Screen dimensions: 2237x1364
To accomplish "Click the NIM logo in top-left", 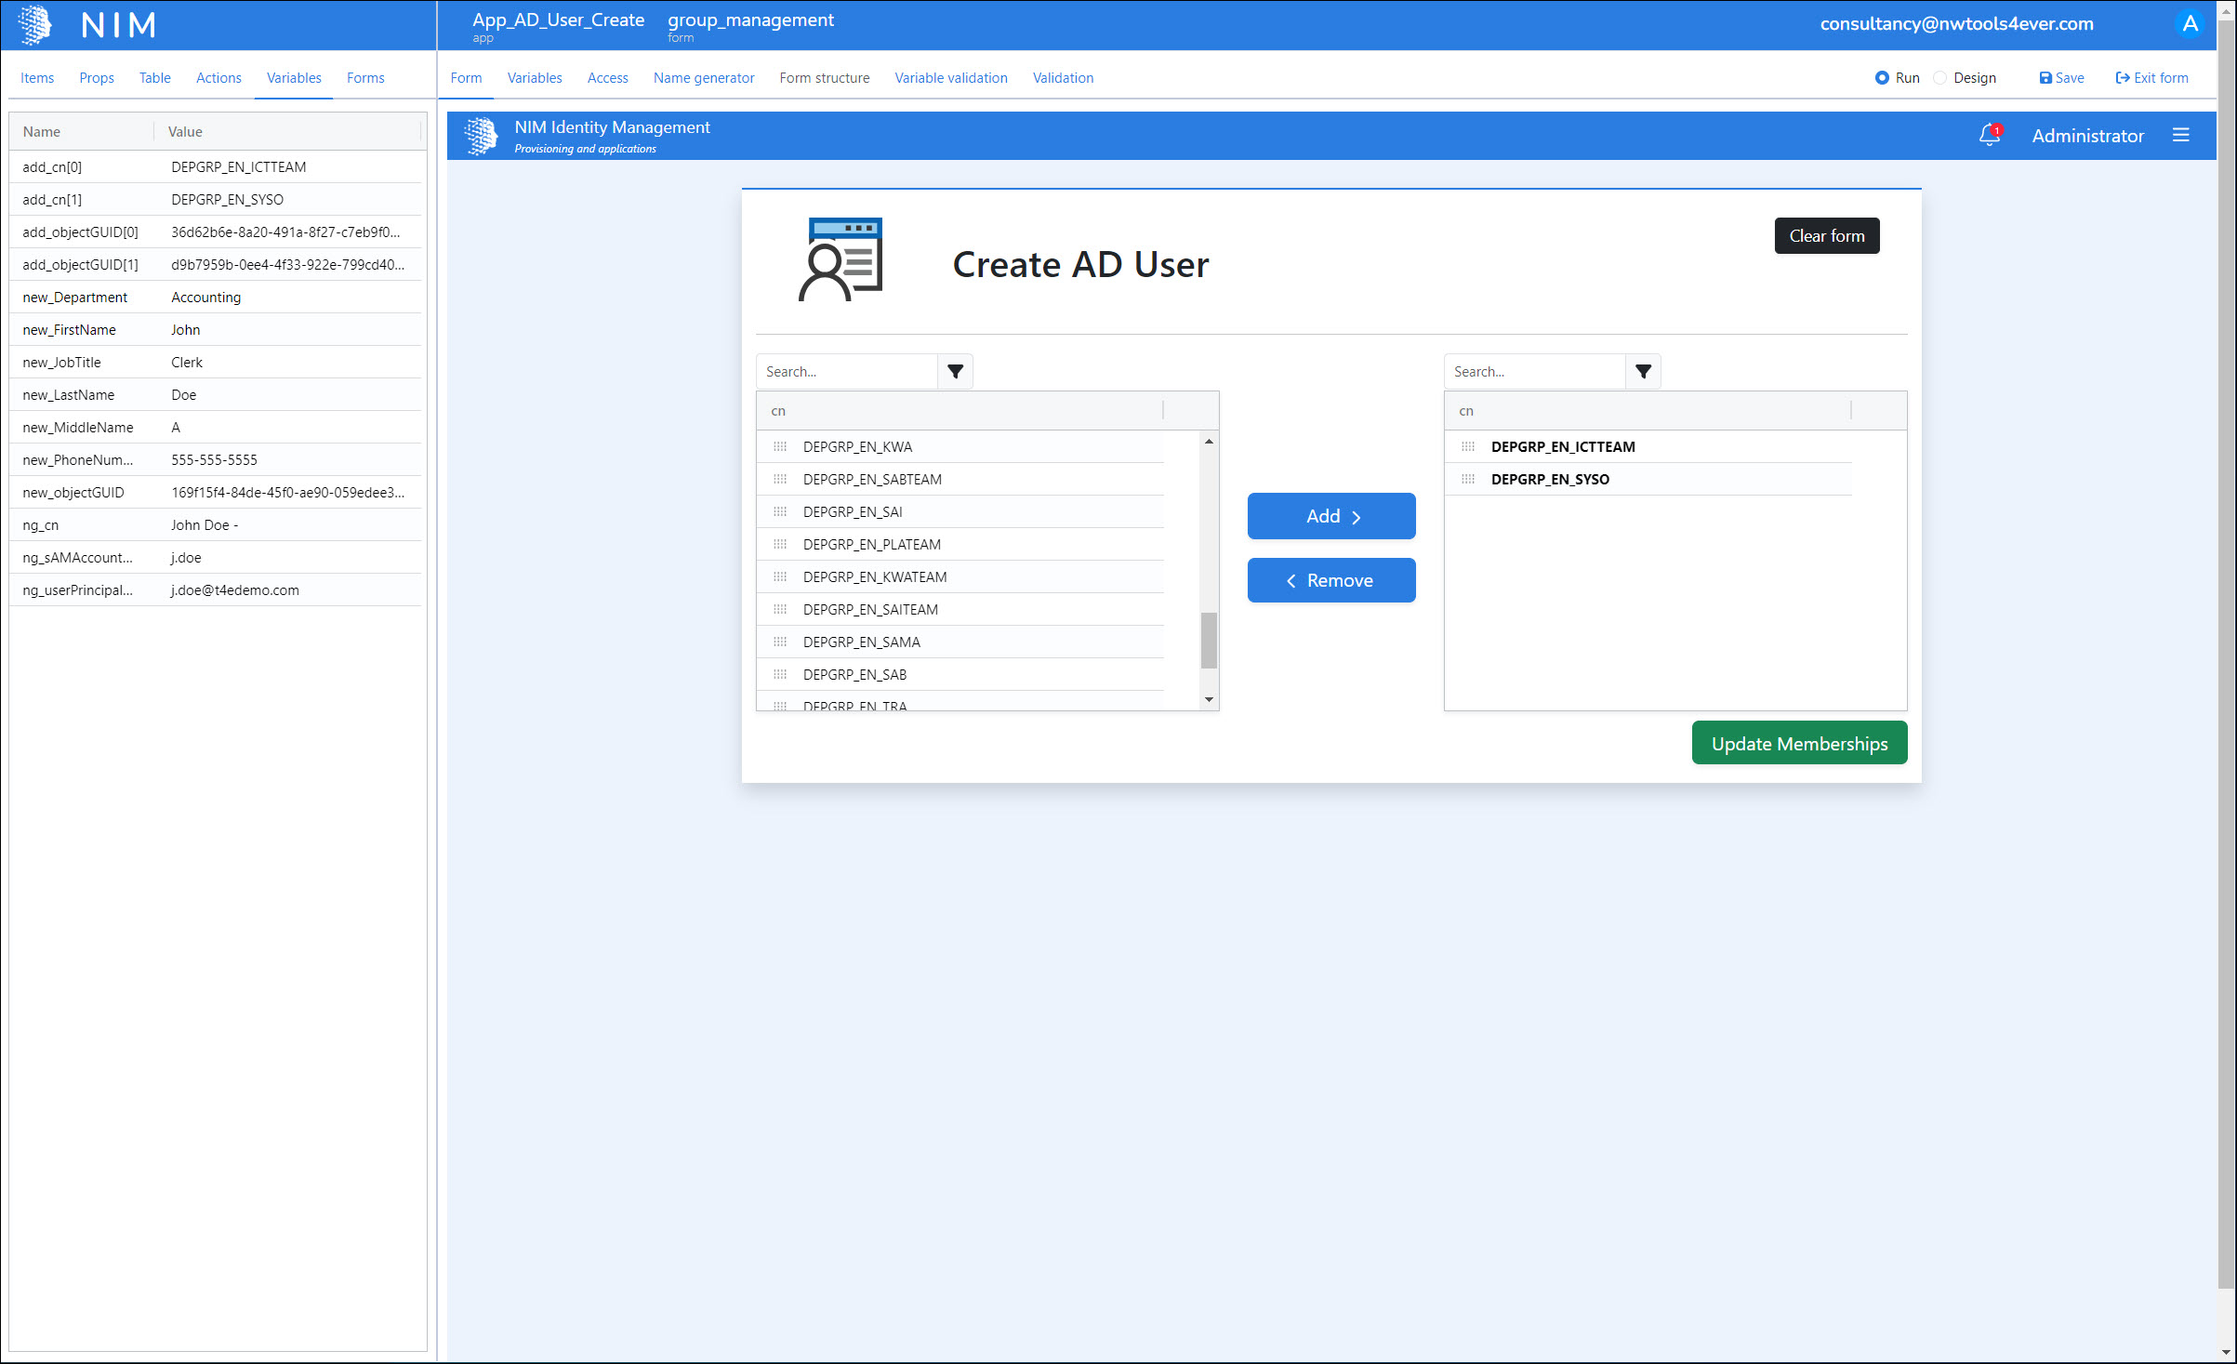I will click(35, 25).
